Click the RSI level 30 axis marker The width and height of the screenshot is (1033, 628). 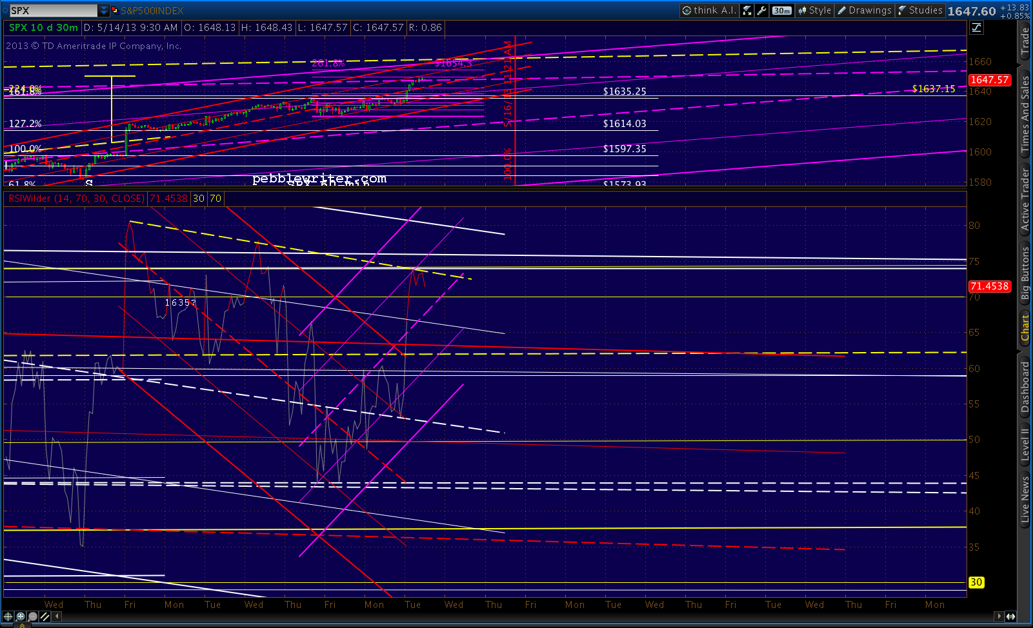pyautogui.click(x=976, y=582)
